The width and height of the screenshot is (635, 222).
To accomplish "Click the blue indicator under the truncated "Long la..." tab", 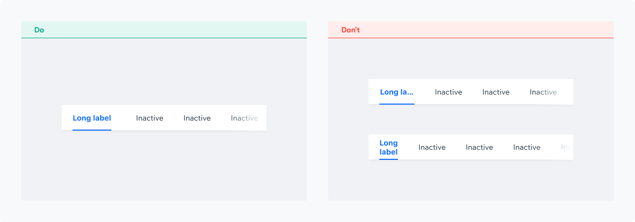I will 397,104.
